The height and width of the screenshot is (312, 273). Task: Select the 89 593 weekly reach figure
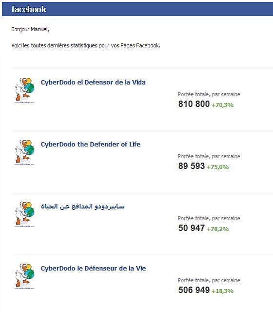click(x=191, y=166)
